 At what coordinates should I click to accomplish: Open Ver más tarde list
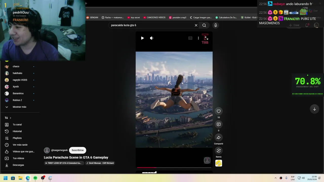(x=20, y=145)
